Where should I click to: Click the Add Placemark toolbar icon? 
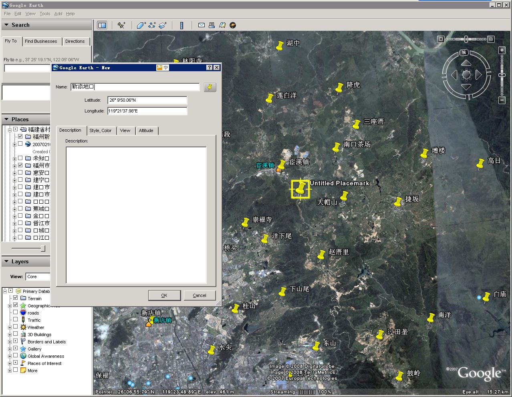pos(121,25)
